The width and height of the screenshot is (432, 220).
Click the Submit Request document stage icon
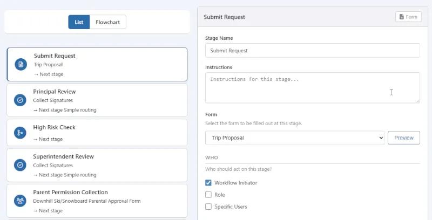pos(21,65)
